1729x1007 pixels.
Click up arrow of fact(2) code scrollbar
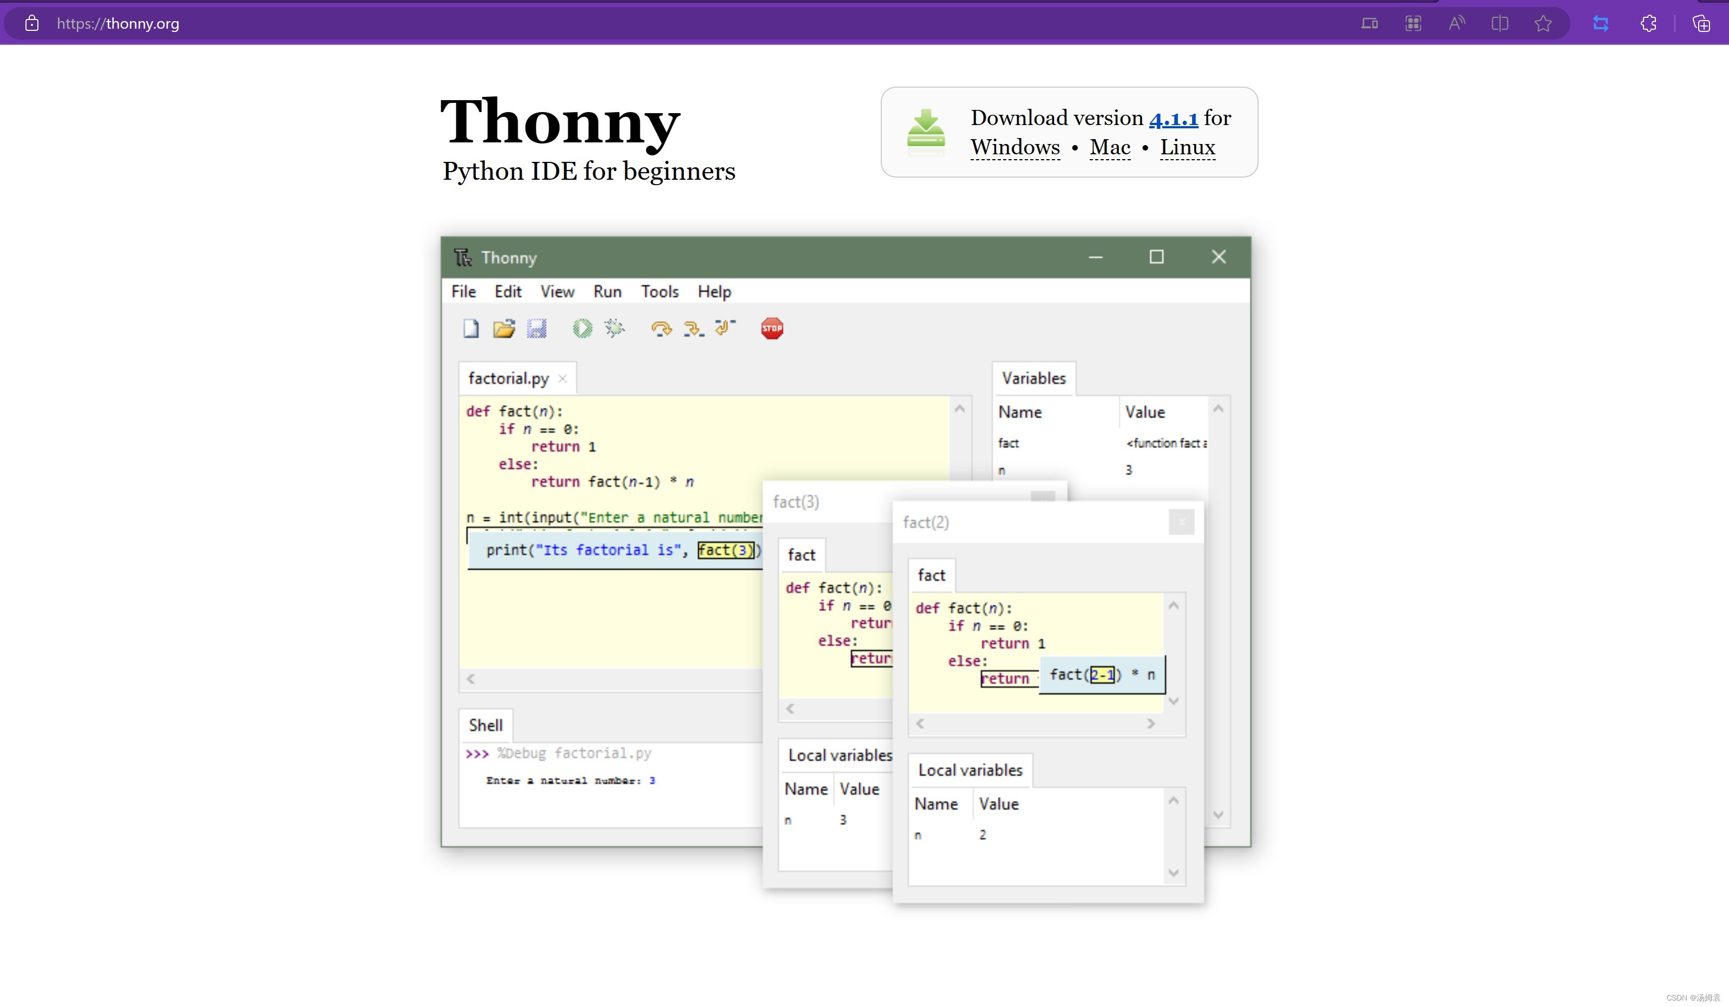pos(1174,606)
